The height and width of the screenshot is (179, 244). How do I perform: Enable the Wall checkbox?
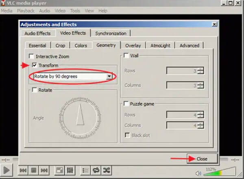126,56
